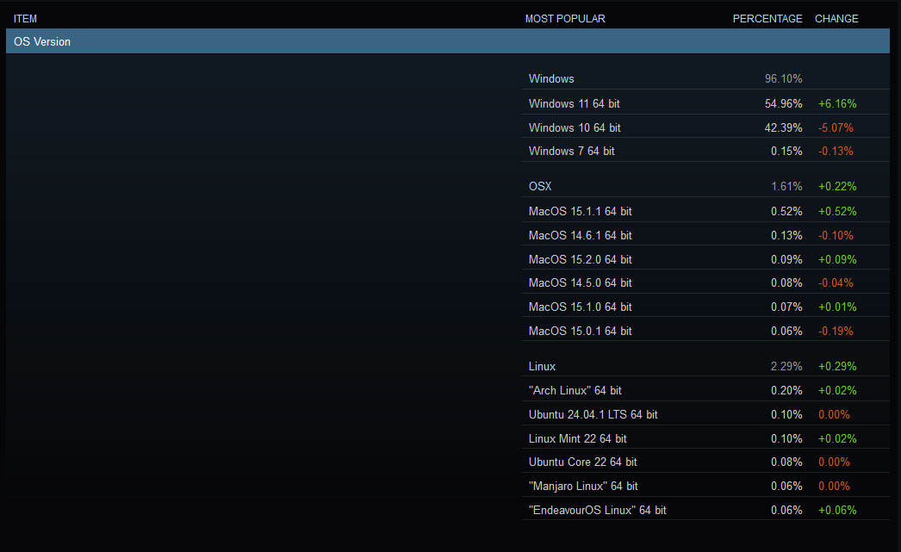Click the 0.00% change for Ubuntu Core 22

tap(834, 462)
